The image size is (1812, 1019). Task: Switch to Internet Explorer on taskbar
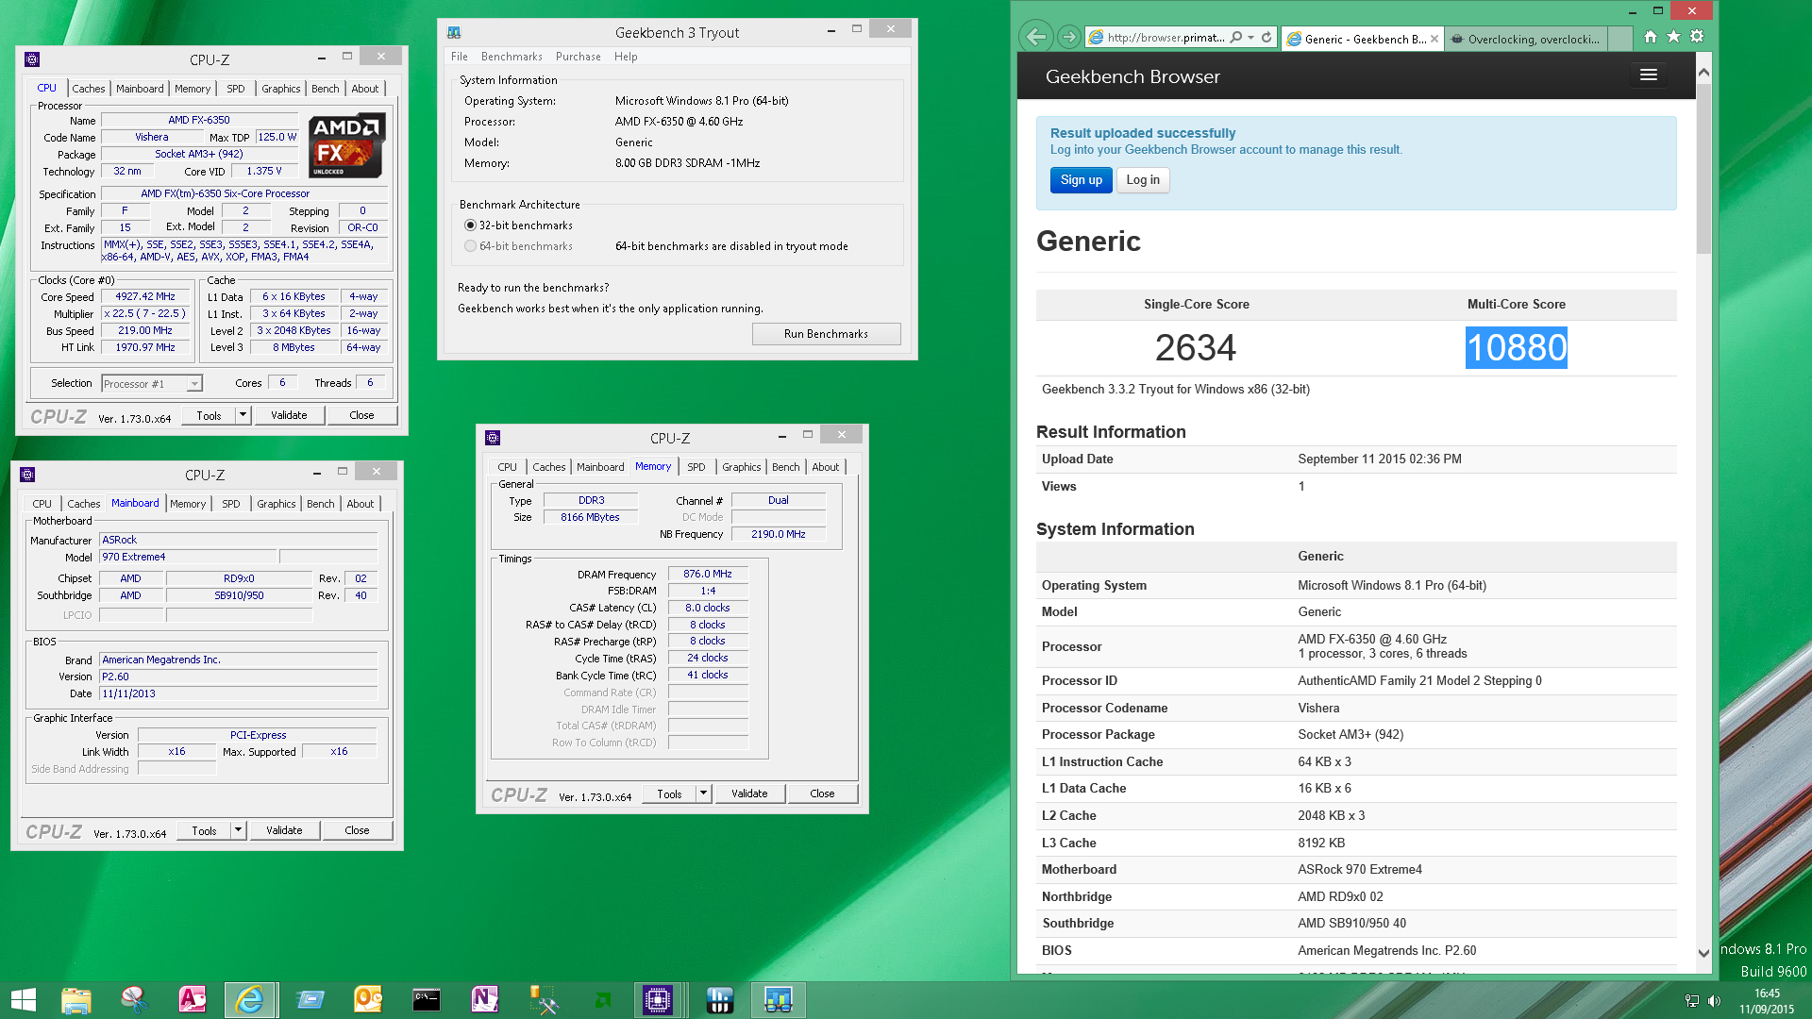pyautogui.click(x=250, y=1000)
